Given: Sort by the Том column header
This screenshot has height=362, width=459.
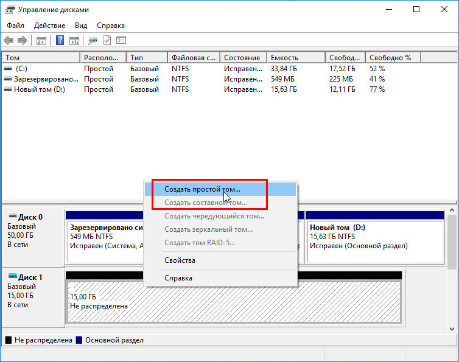Looking at the screenshot, I should (x=41, y=58).
